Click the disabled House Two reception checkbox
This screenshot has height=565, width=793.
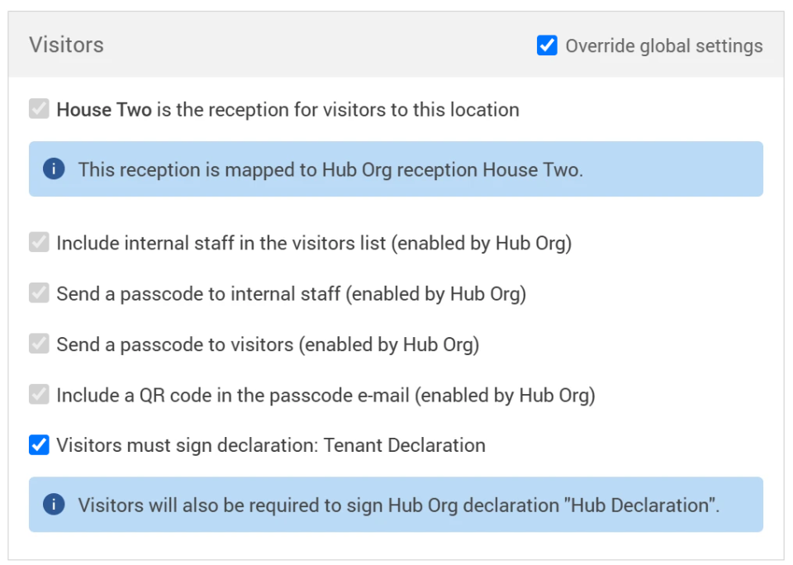38,108
